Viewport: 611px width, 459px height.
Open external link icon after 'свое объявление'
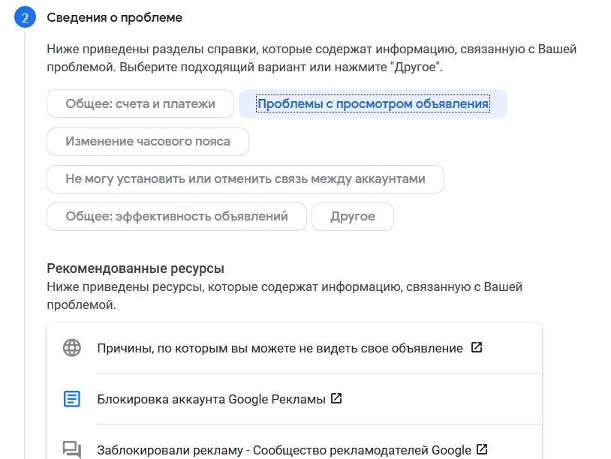(477, 347)
